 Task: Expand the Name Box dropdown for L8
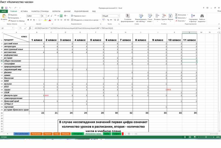coord(14,28)
